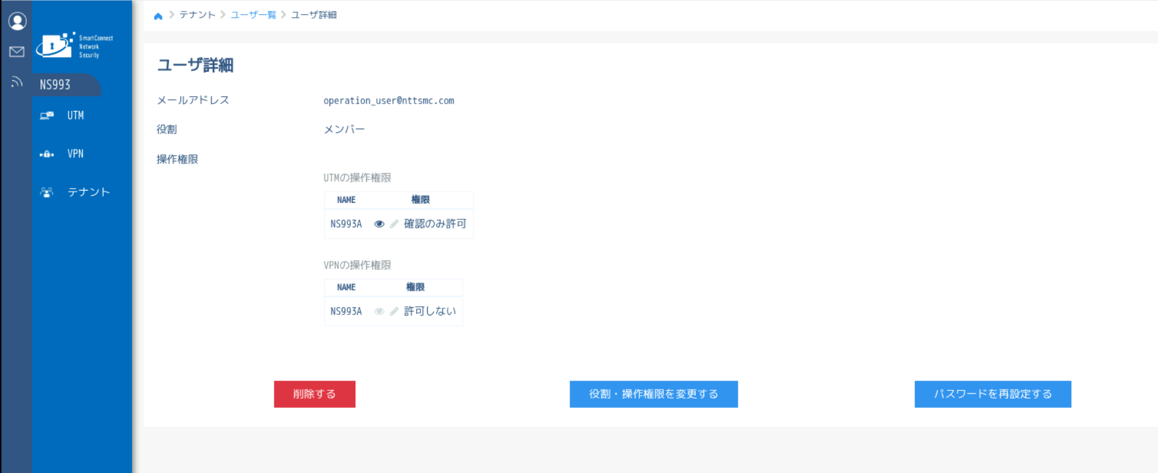Screen dimensions: 1158x473
Task: Click the 役割 field label
Action: click(x=167, y=129)
